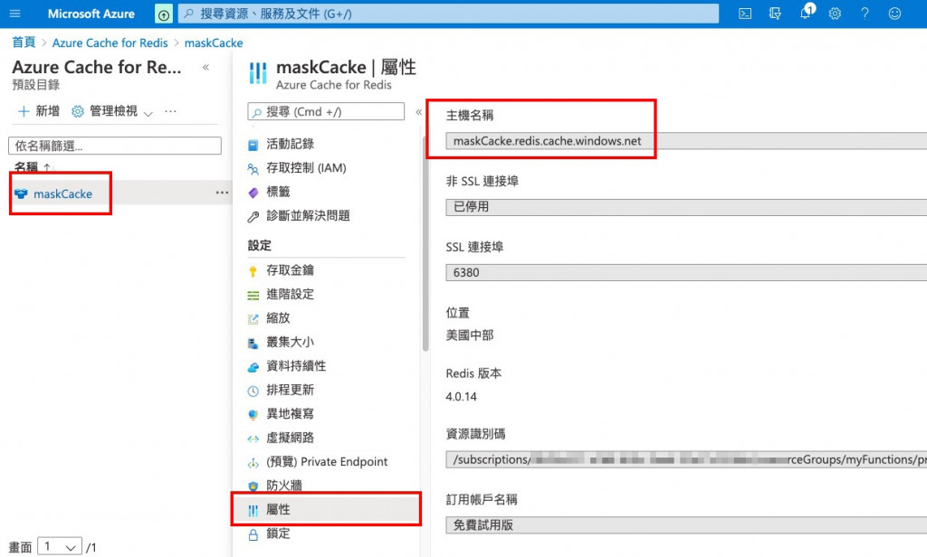Open portal settings gear

tap(835, 14)
